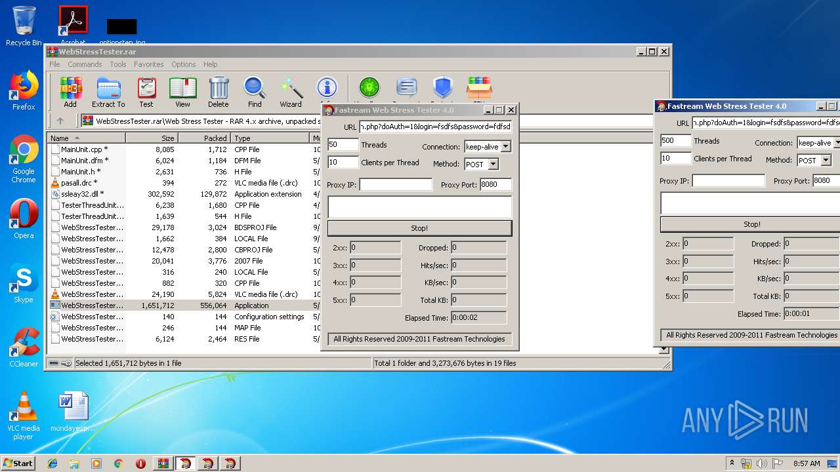Sort file list by Name column

86,138
